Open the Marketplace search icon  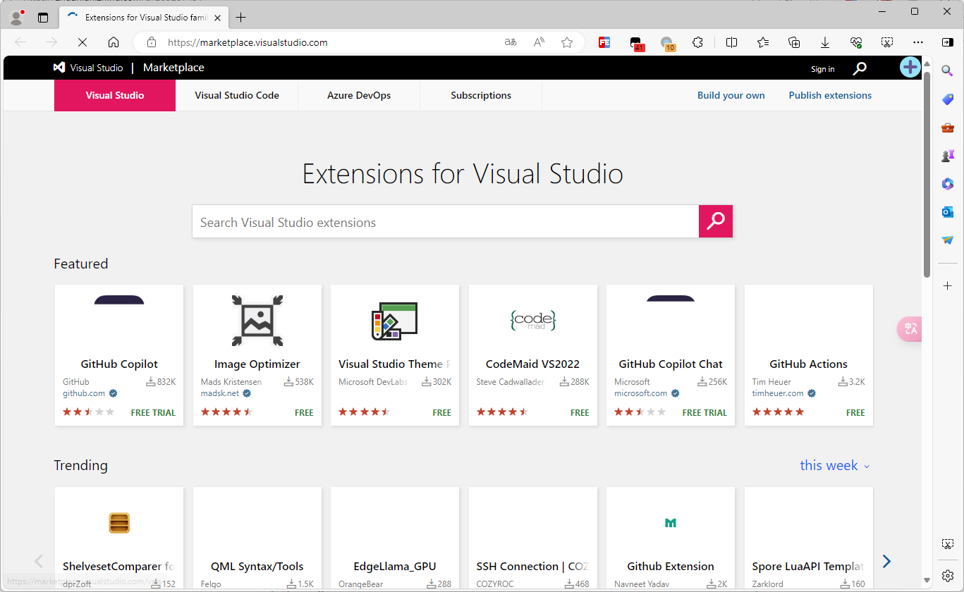(859, 68)
